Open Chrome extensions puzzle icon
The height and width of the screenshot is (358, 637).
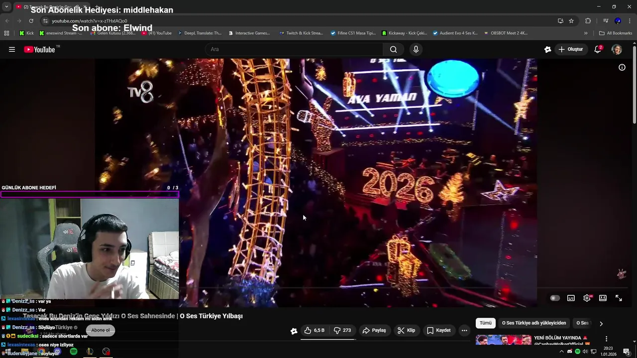coord(588,21)
